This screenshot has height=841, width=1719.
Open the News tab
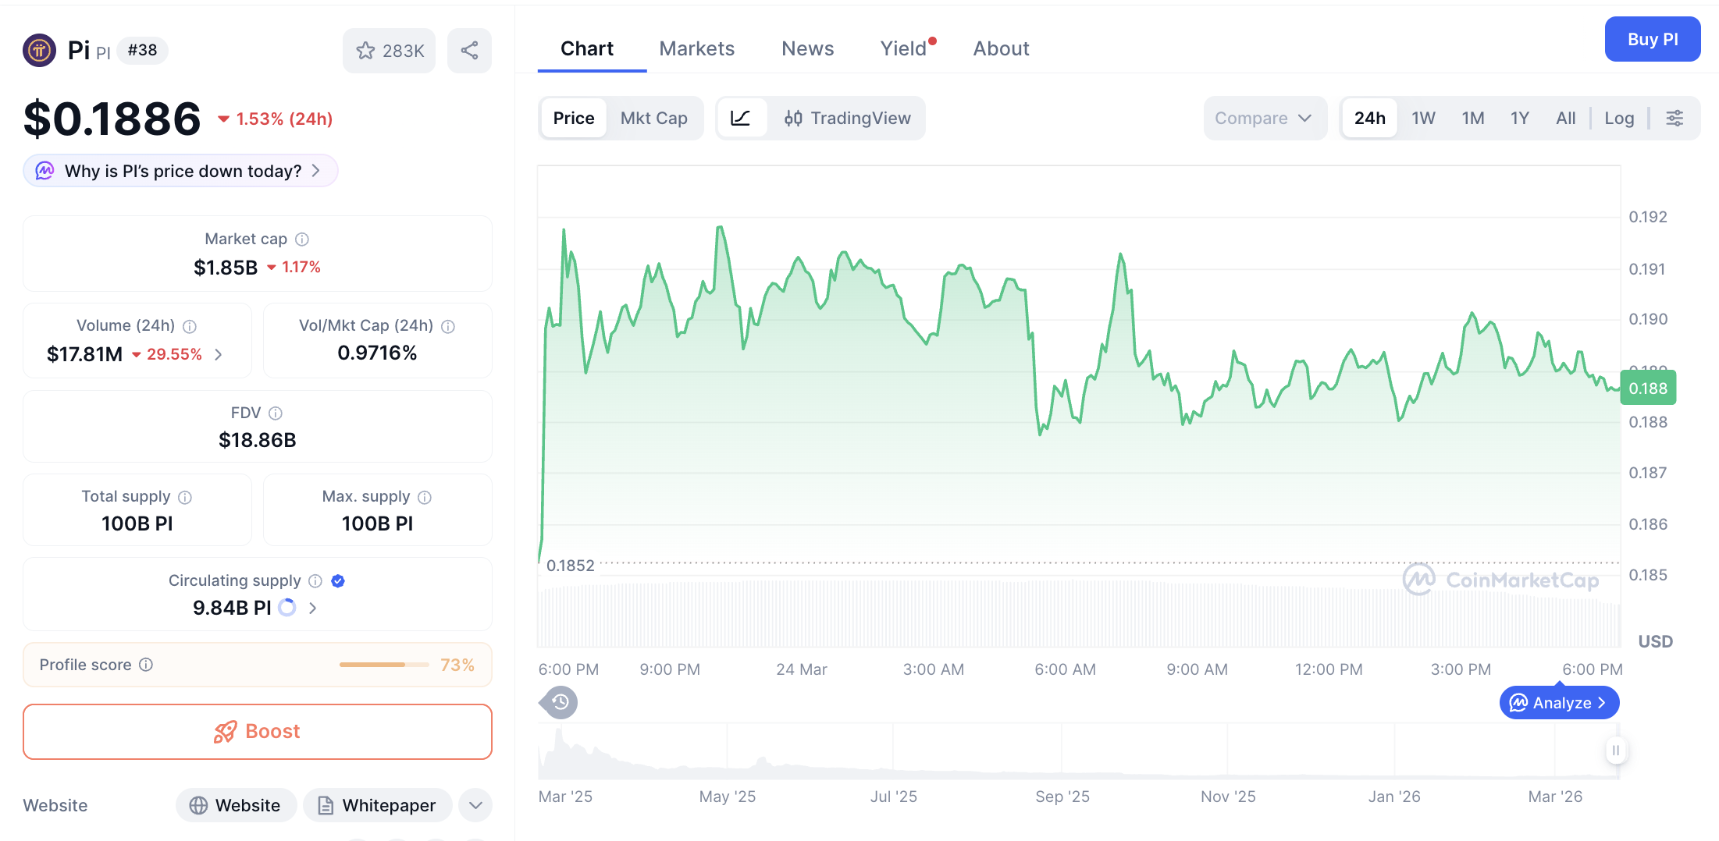(x=807, y=48)
